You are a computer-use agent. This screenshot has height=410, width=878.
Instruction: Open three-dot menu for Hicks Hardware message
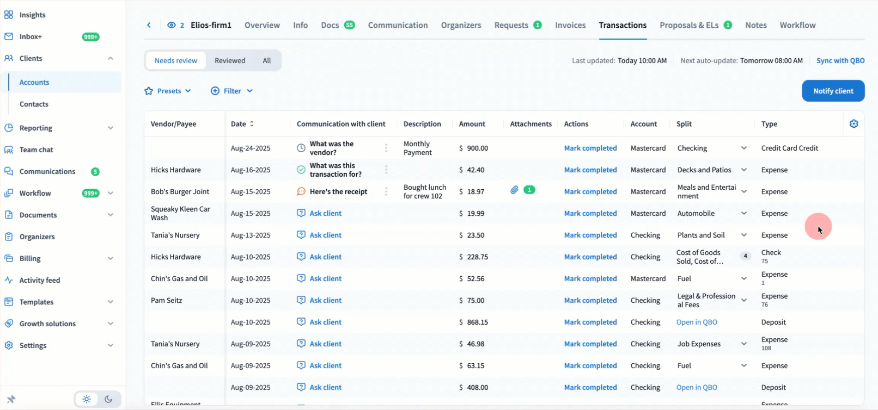[386, 170]
